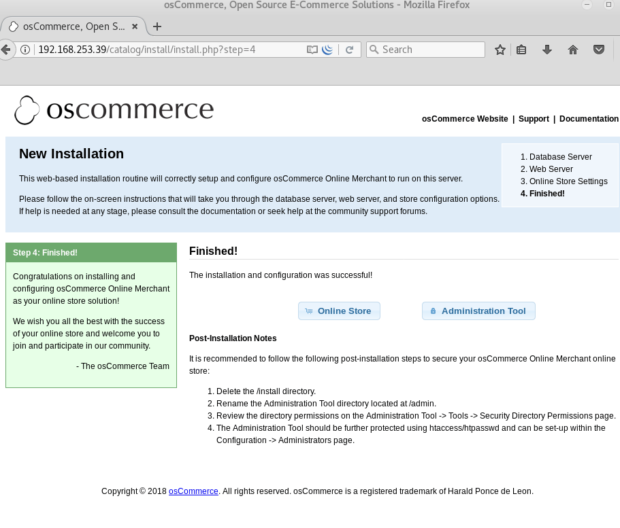Close the osCommerce browser tab
The image size is (620, 528).
tap(135, 27)
